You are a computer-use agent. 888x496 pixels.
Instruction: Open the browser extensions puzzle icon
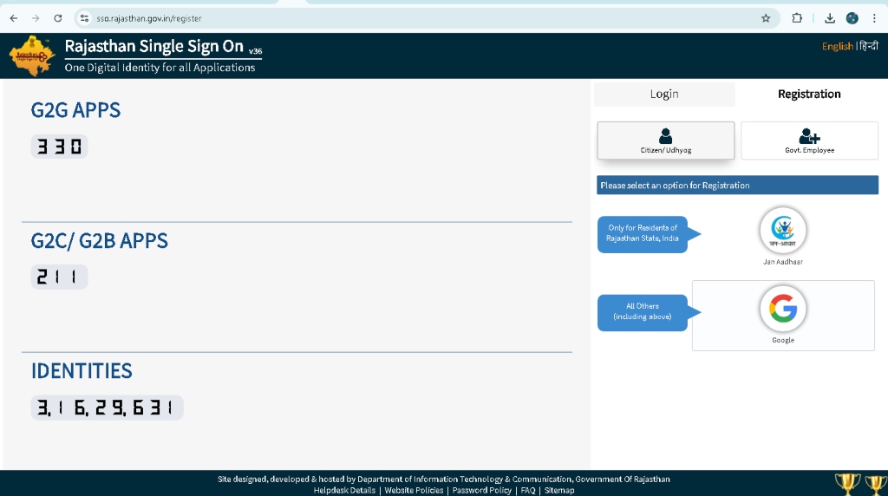click(x=797, y=18)
